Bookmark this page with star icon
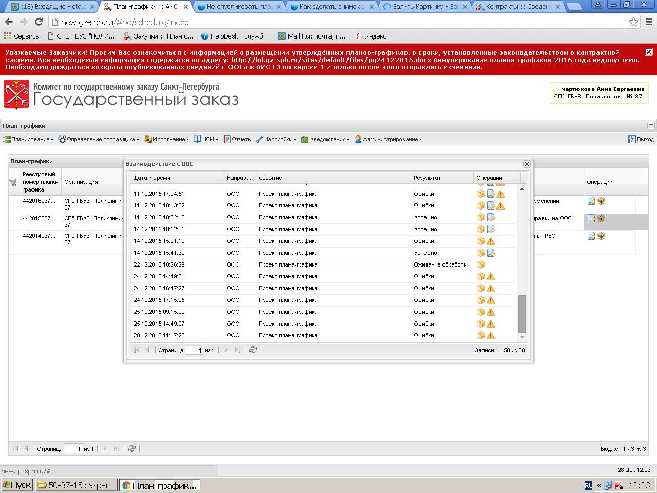 click(633, 22)
